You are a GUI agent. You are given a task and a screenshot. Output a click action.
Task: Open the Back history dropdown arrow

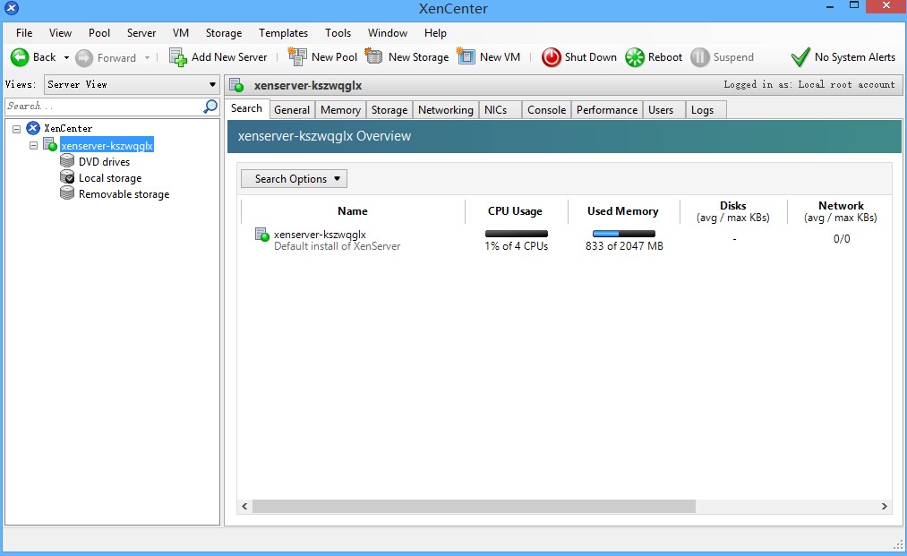(66, 58)
